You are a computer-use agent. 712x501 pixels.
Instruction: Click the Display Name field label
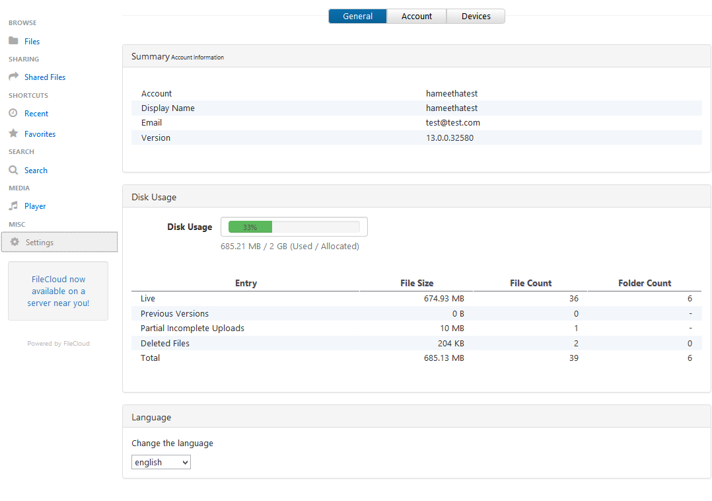pos(168,108)
